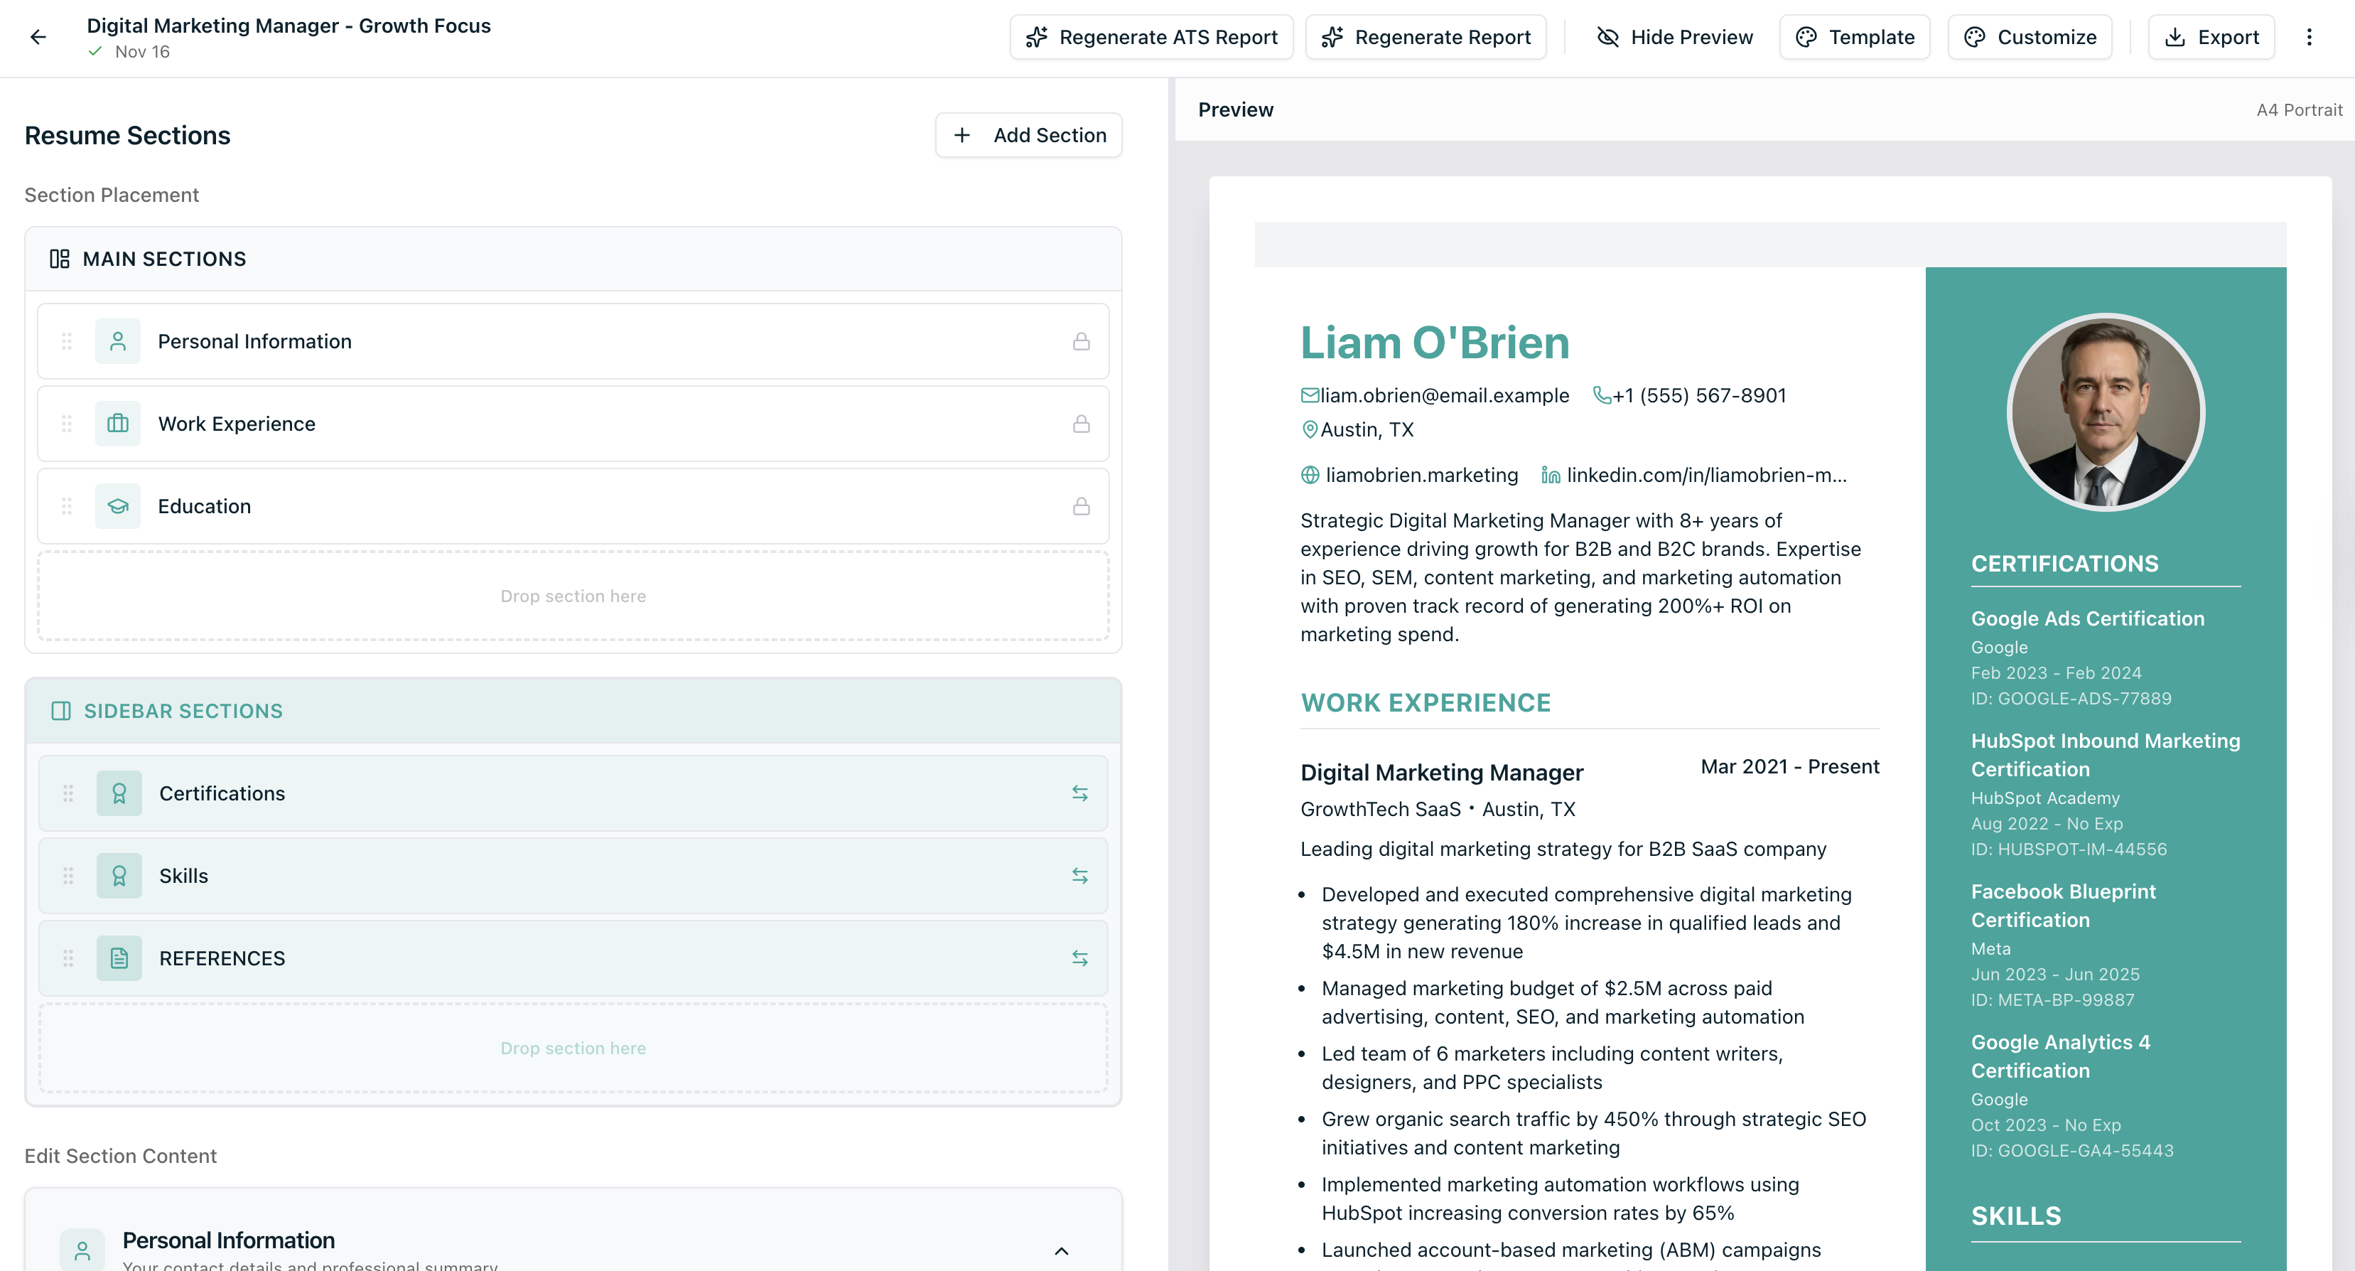Click swap arrows icon on REFERENCES row
Image resolution: width=2355 pixels, height=1271 pixels.
click(1079, 958)
